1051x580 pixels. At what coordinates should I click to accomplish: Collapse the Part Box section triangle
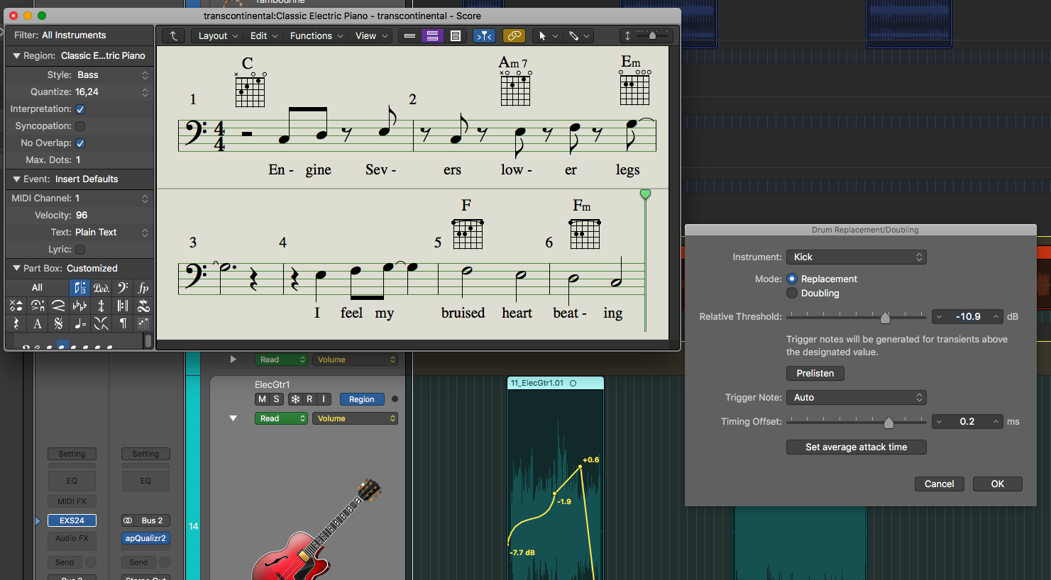[16, 268]
